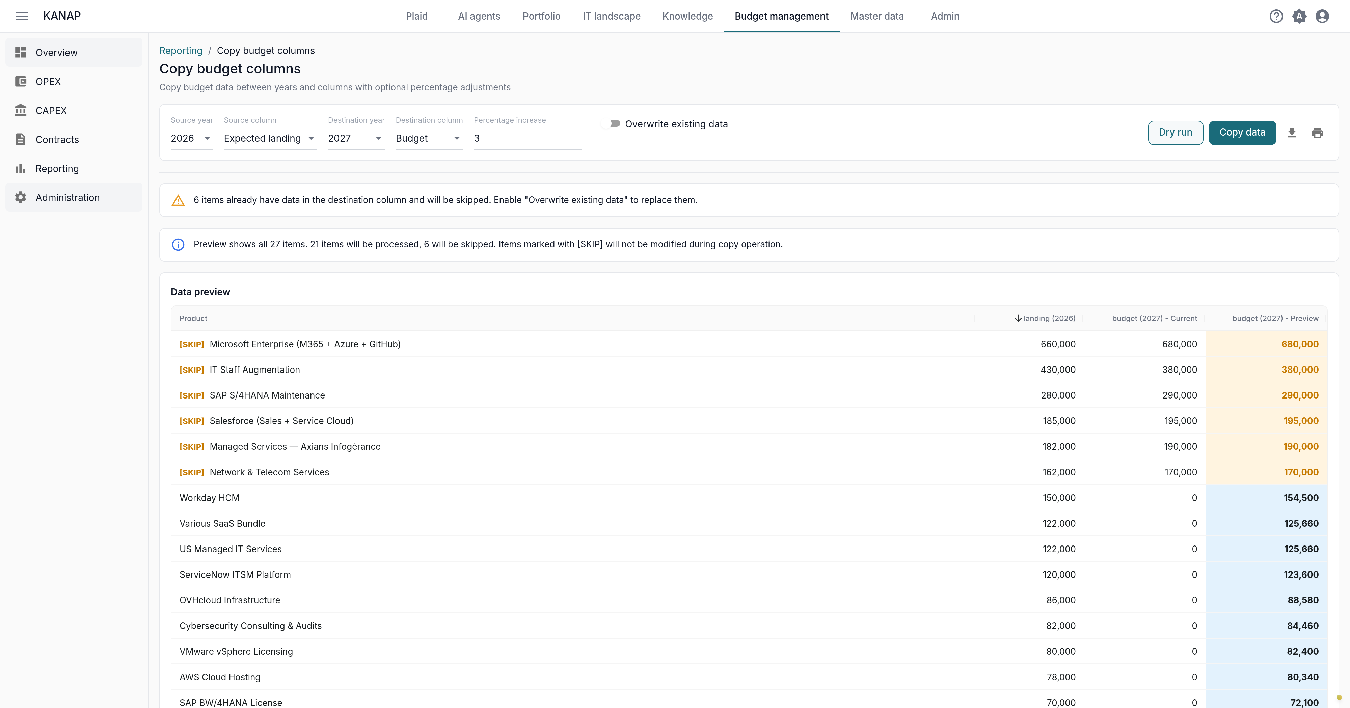Screen dimensions: 1350x708
Task: Click the Administration gear icon
Action: pyautogui.click(x=21, y=198)
